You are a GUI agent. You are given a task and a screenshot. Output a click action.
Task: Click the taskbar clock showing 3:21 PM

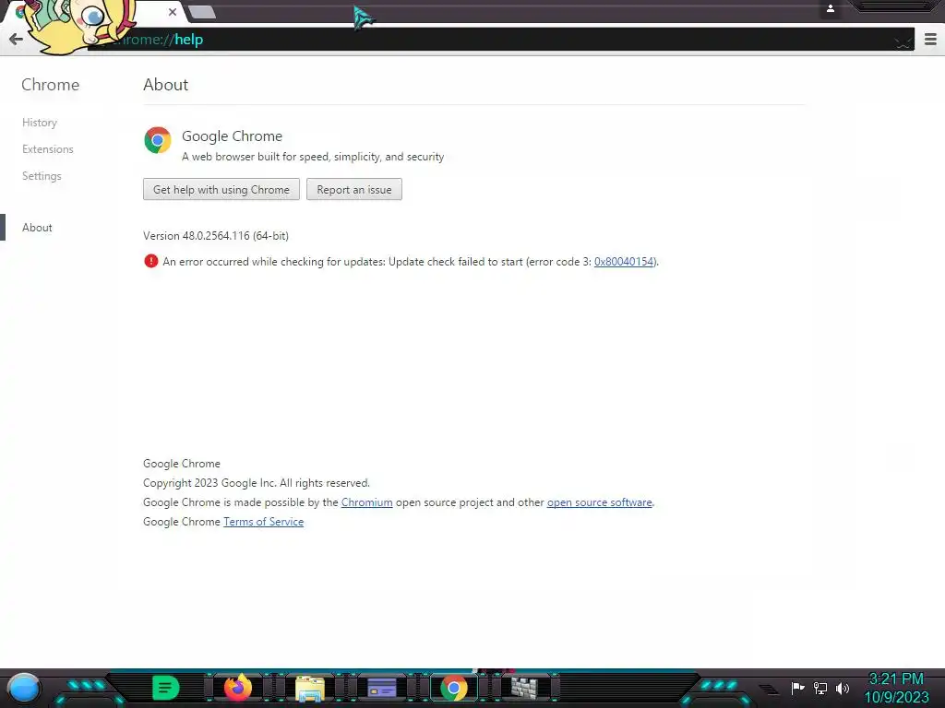pyautogui.click(x=896, y=688)
